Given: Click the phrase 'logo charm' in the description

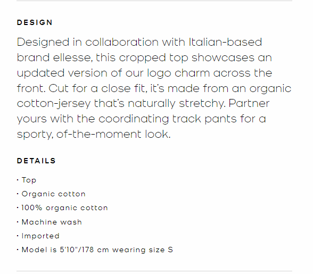Looking at the screenshot, I should click(178, 73).
